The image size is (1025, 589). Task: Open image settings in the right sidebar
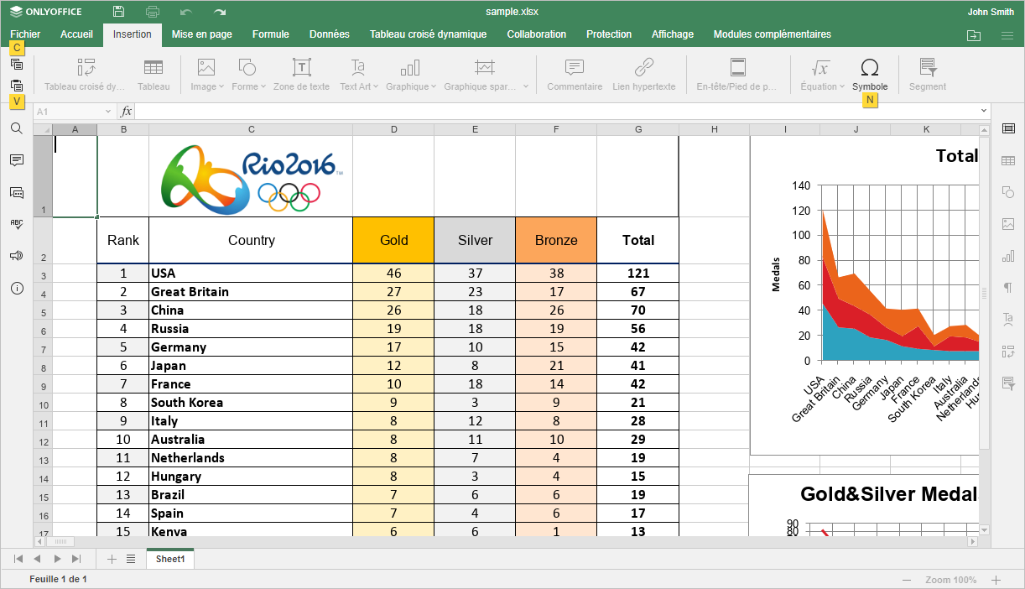(1008, 224)
